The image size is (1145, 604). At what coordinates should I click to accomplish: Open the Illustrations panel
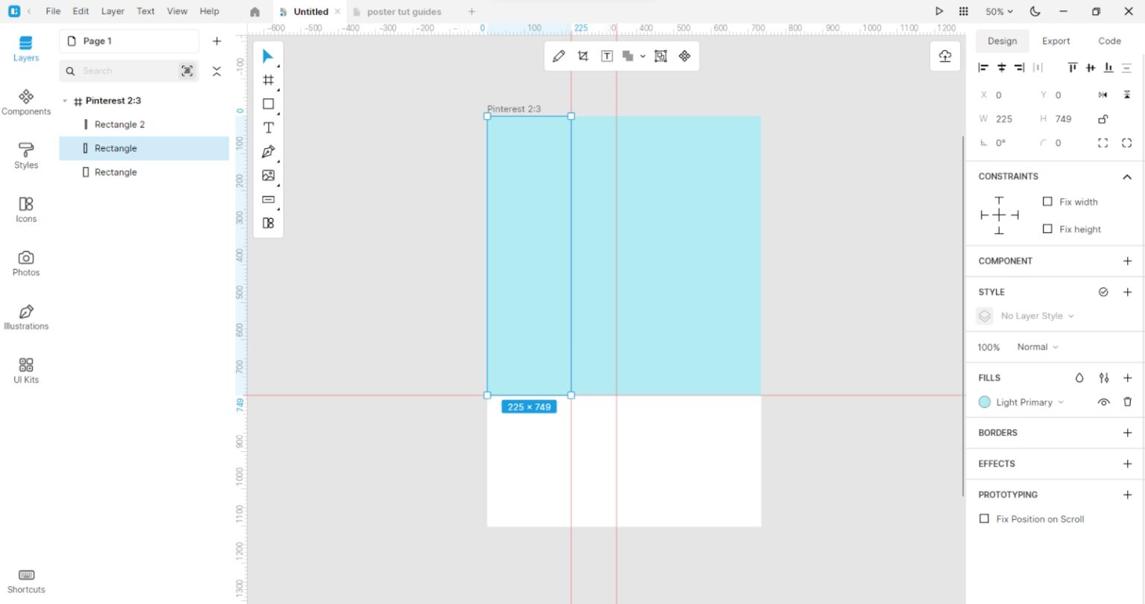tap(26, 317)
